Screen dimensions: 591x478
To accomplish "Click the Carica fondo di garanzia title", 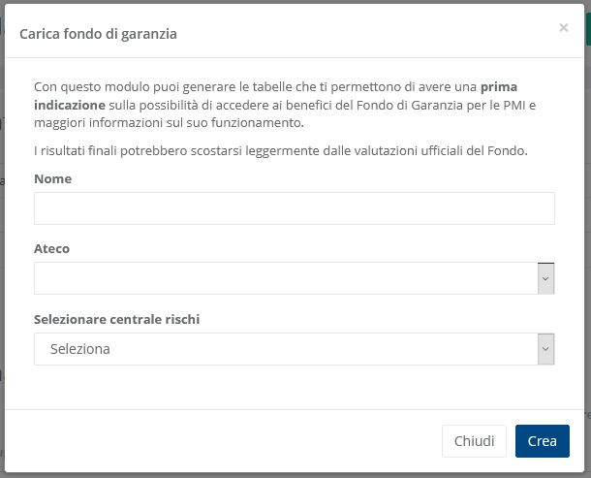I will pos(98,34).
